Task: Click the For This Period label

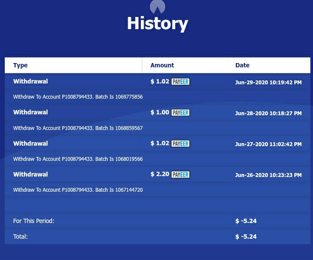Action: point(33,221)
